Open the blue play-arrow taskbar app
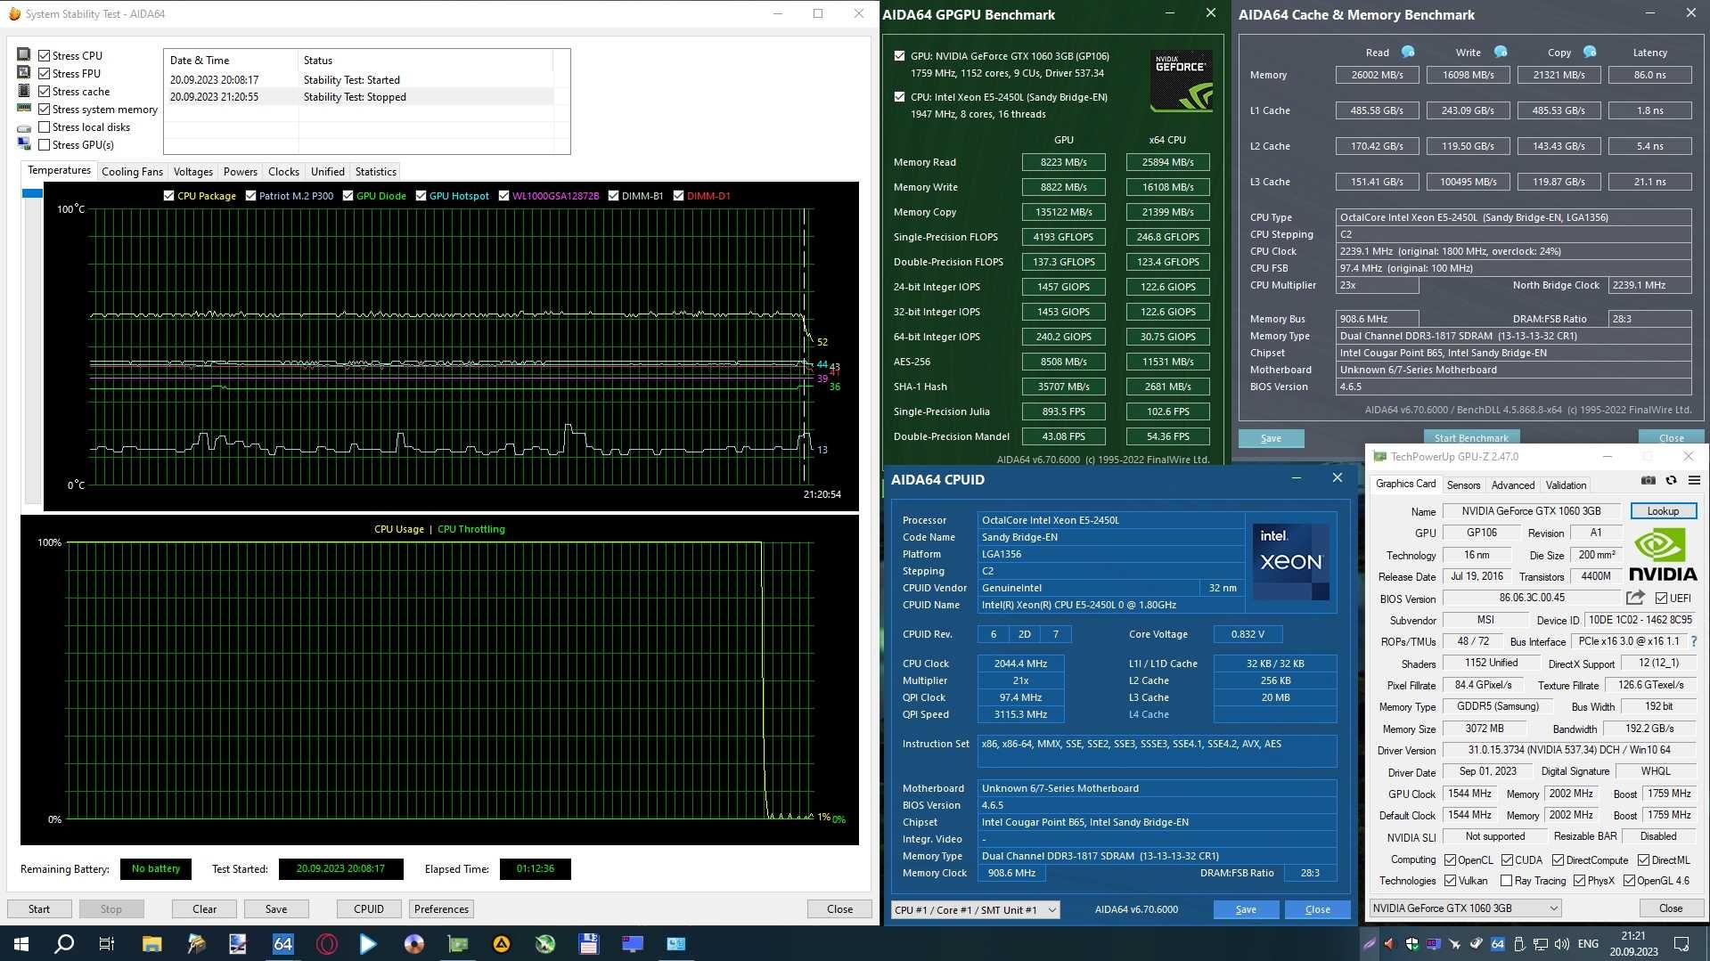Screen dimensions: 1710x961 click(368, 944)
